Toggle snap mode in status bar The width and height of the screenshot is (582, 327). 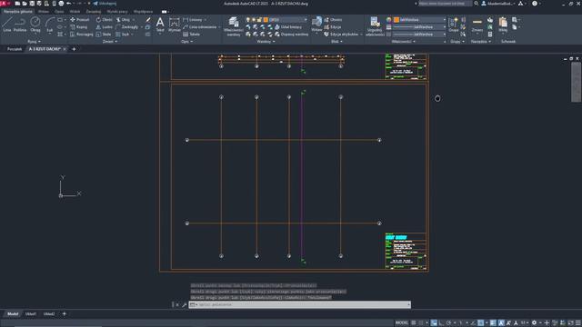tap(420, 323)
